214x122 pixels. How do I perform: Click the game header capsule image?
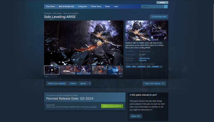(x=147, y=30)
